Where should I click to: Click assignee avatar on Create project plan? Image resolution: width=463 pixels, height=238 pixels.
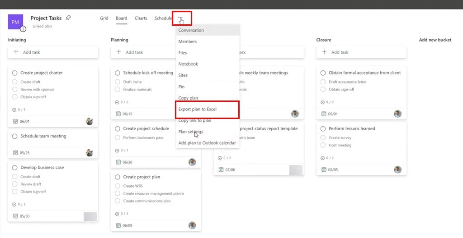192,225
